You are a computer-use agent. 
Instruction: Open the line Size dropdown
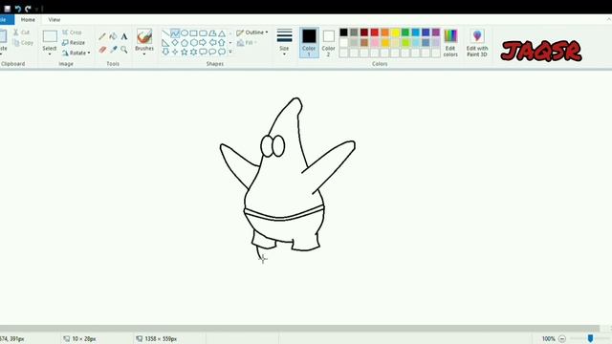pos(285,43)
